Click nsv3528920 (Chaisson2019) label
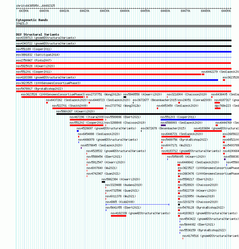Viewport: 239px width, 249px height. point(198,185)
